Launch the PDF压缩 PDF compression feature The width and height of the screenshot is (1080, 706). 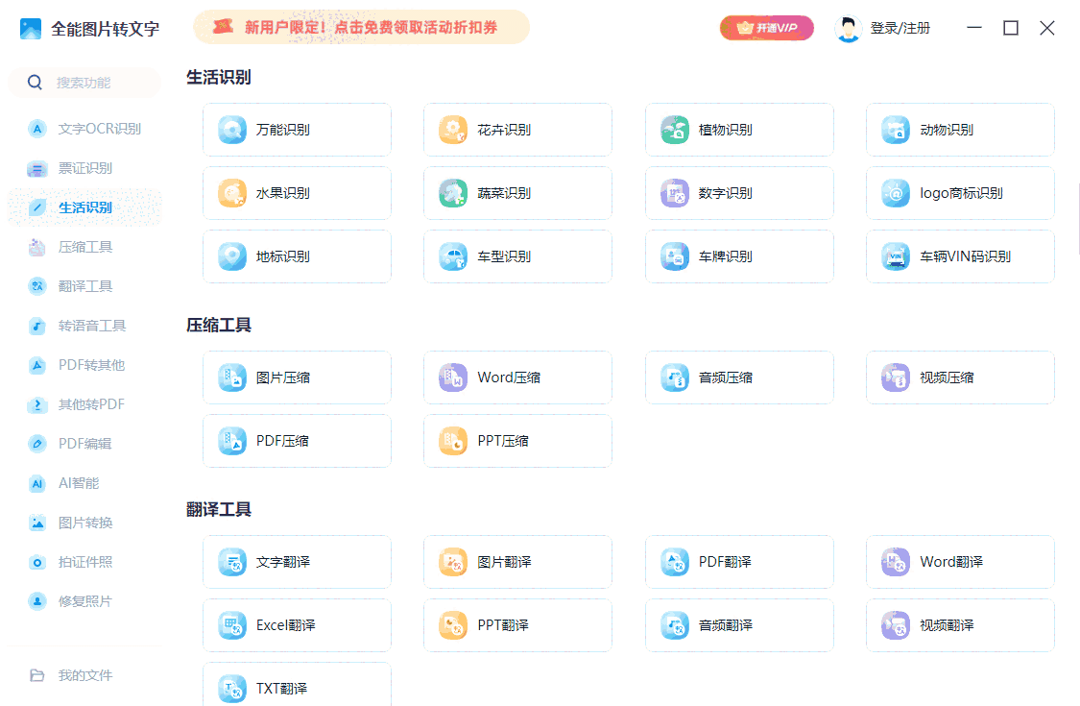pyautogui.click(x=297, y=440)
